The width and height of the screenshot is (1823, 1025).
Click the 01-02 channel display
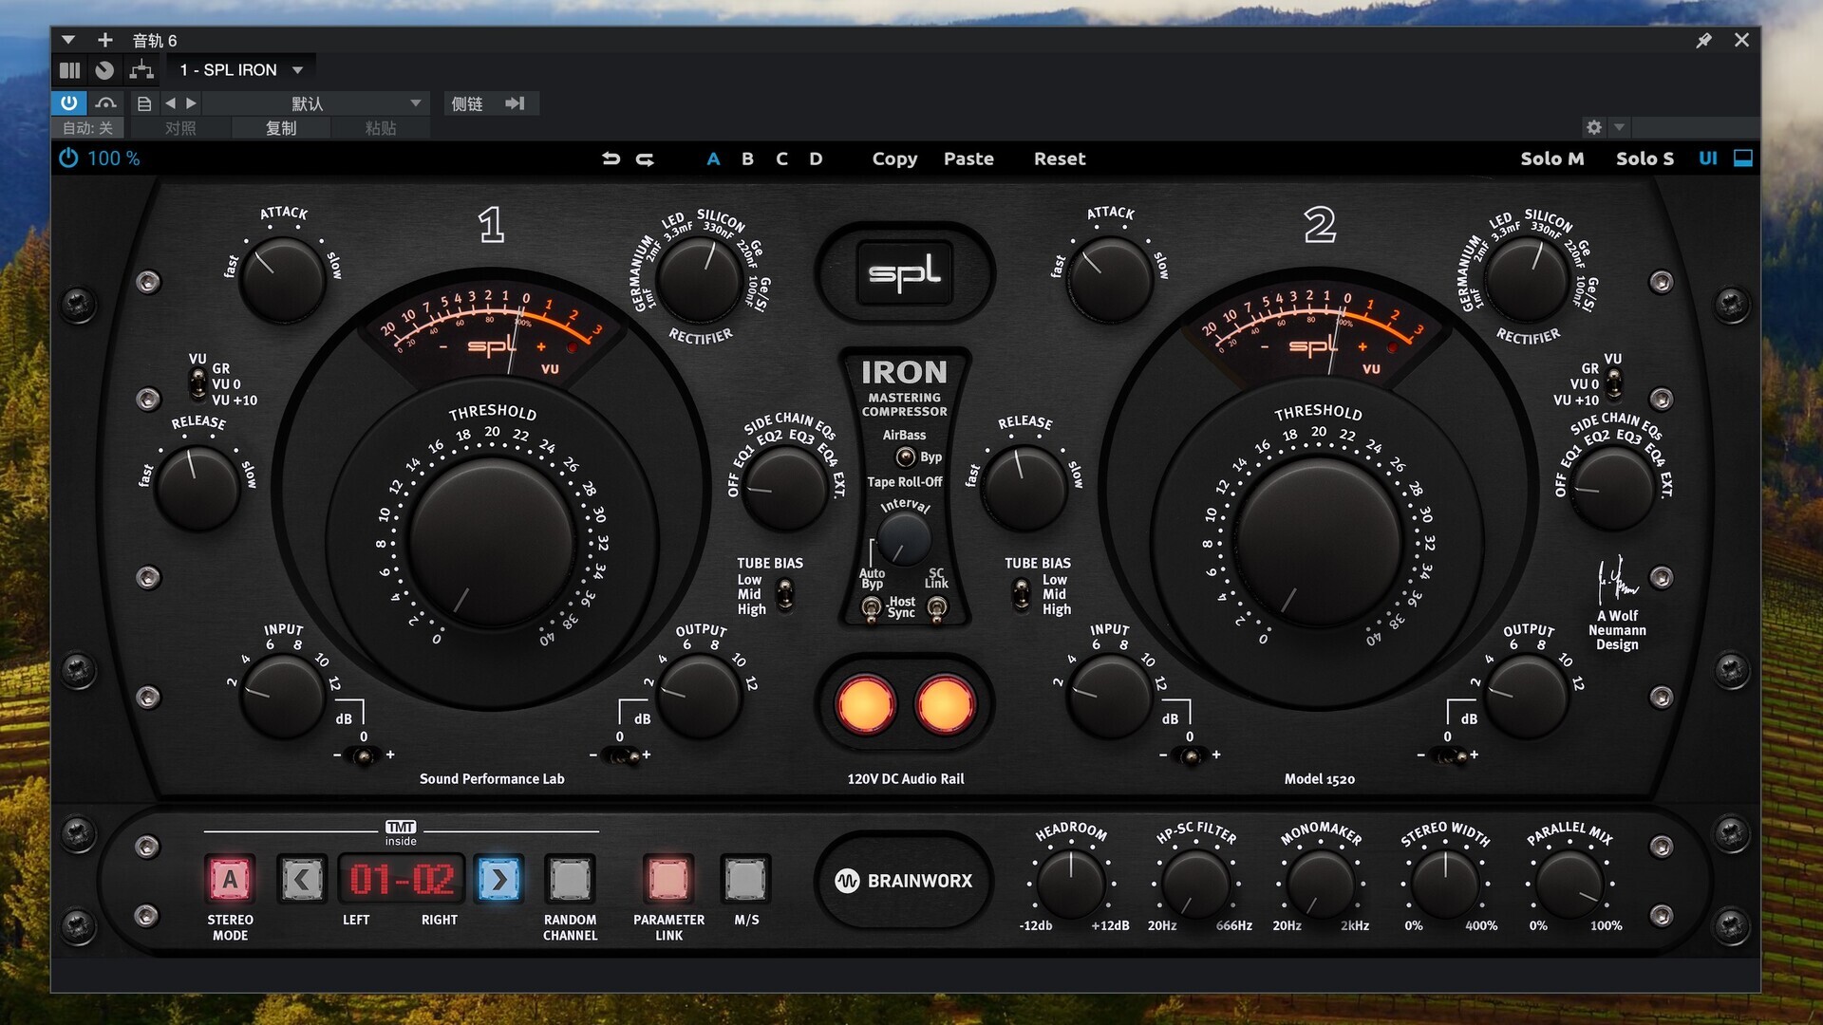[x=401, y=880]
